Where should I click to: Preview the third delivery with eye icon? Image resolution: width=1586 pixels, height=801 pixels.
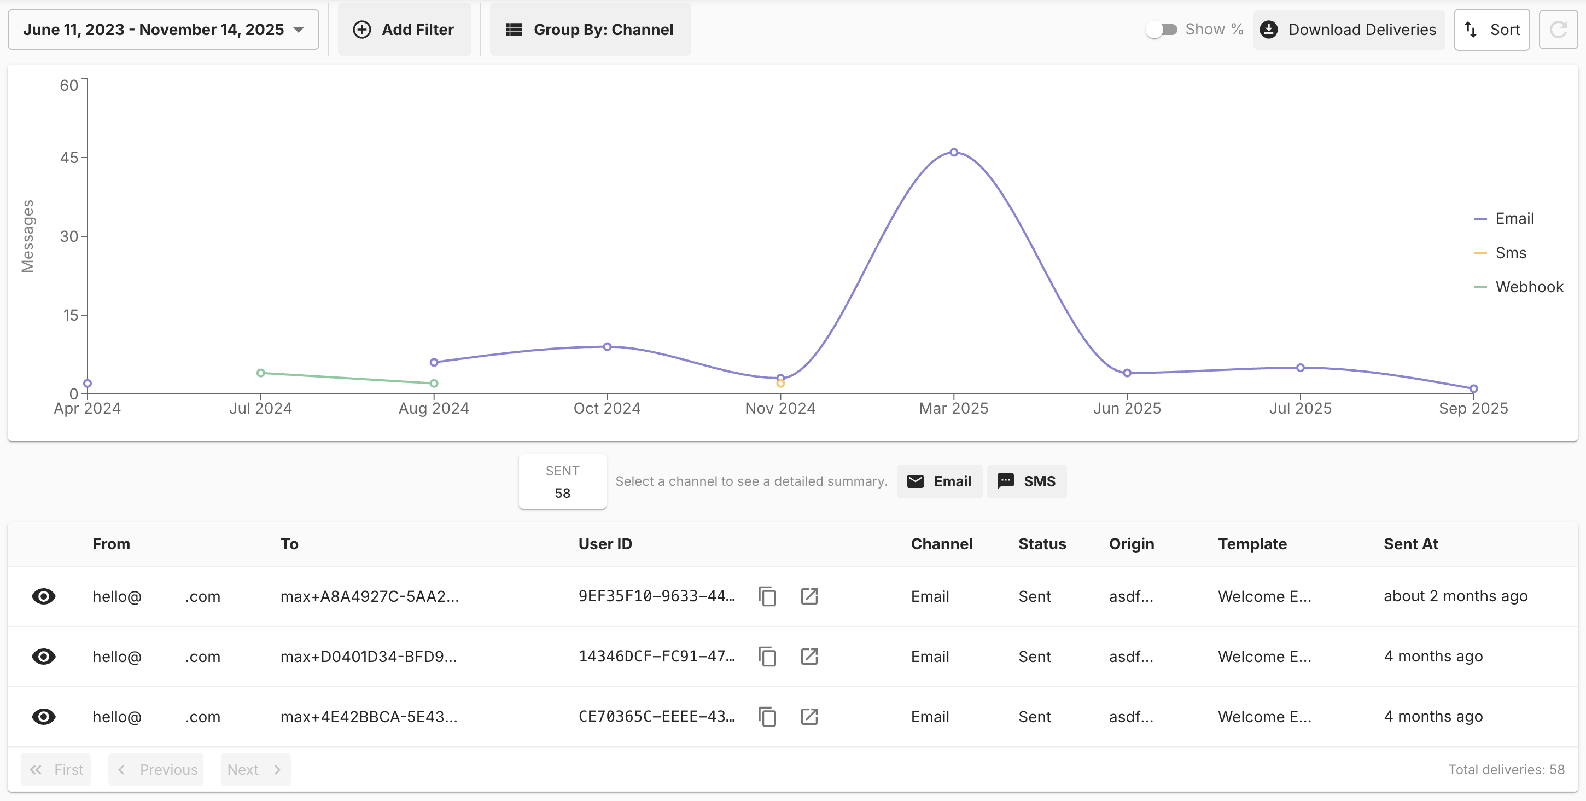[x=44, y=717]
